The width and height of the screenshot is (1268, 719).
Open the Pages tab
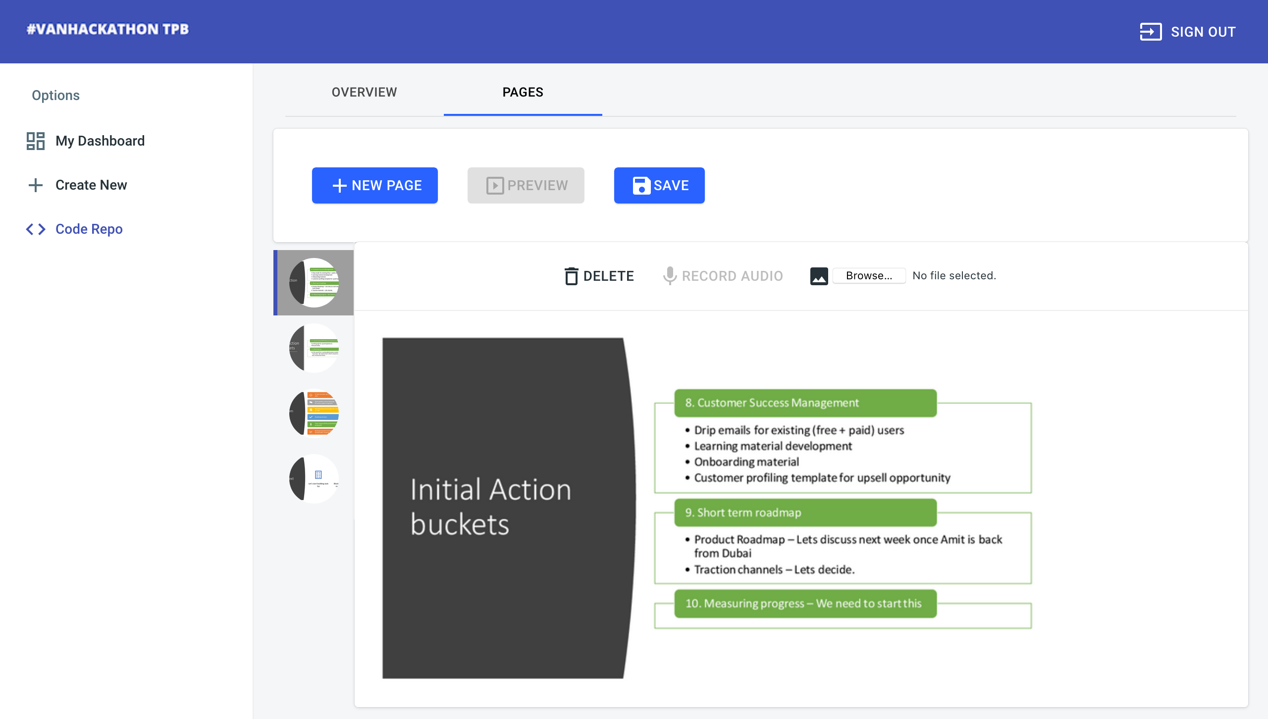click(523, 92)
